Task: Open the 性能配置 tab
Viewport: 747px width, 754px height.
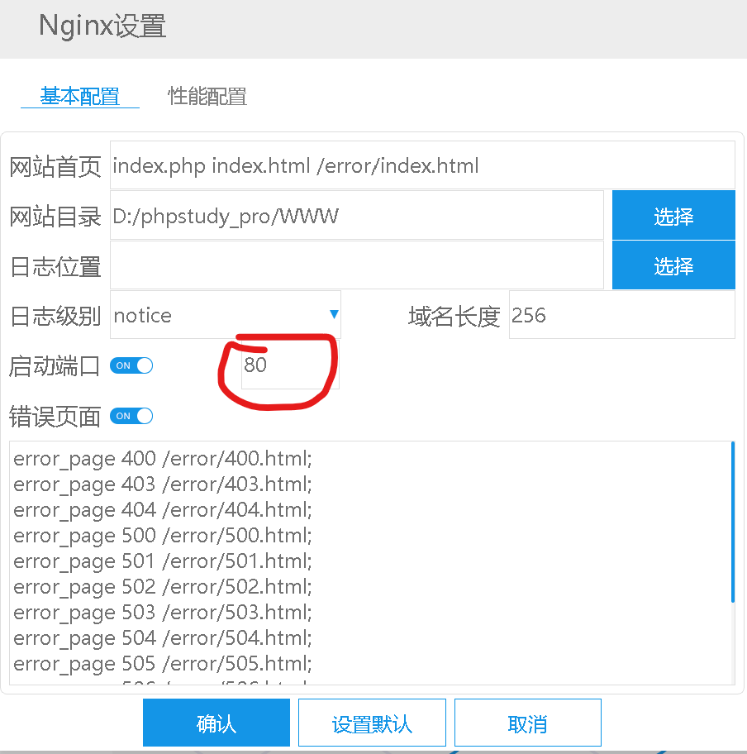Action: (207, 96)
